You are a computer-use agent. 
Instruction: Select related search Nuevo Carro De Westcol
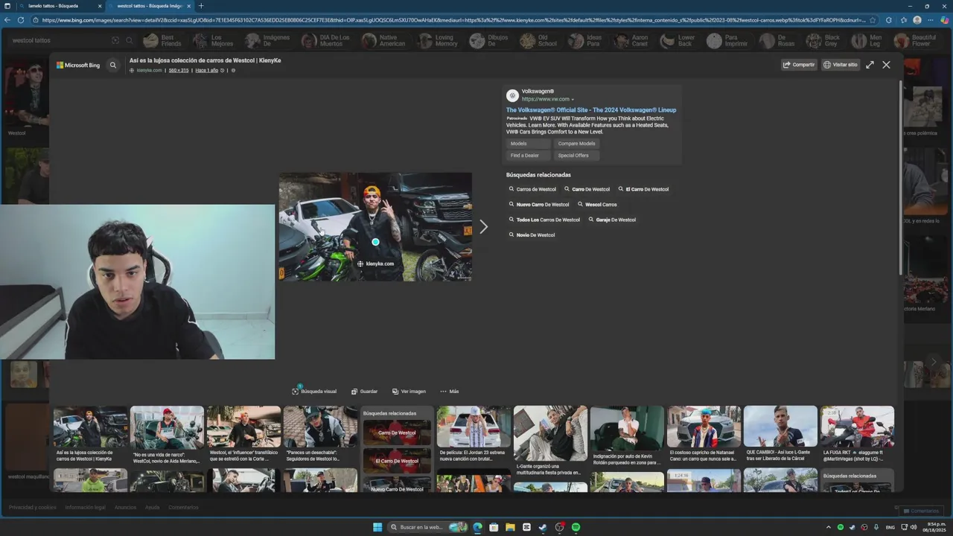(539, 205)
